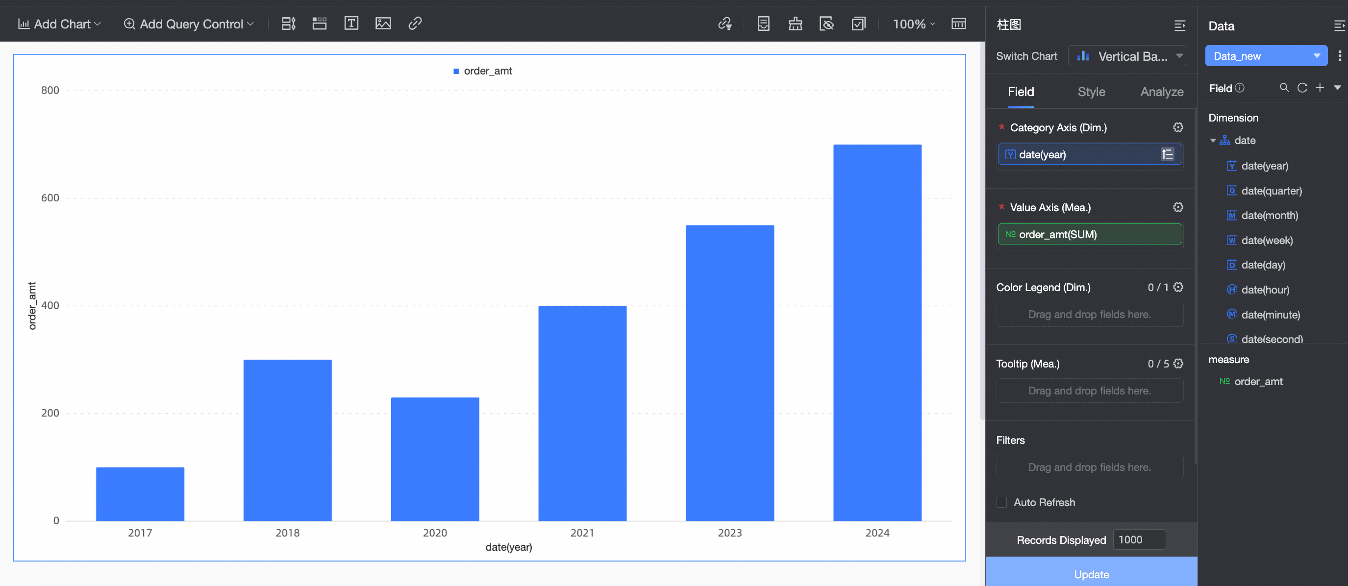Toggle order_amt legend series visibility
This screenshot has height=586, width=1348.
click(x=482, y=71)
